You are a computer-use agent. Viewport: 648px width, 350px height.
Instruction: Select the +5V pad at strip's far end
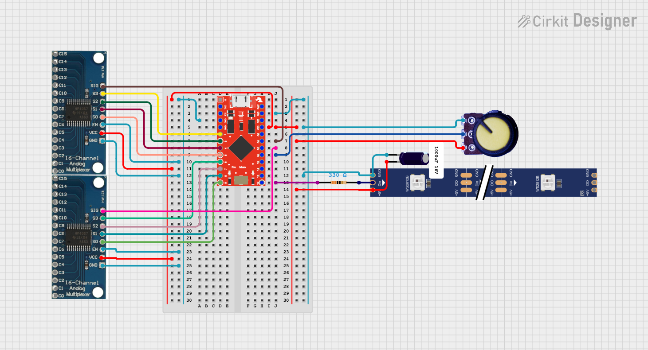[x=594, y=190]
